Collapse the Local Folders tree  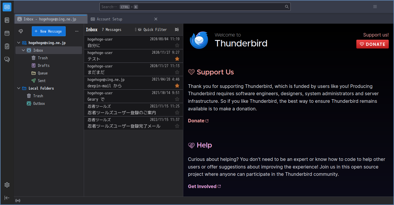point(19,88)
